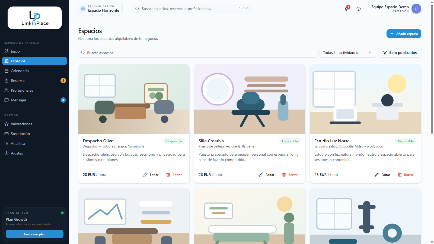Click the LinkInPlace logo
This screenshot has height=244, width=434.
(x=35, y=18)
